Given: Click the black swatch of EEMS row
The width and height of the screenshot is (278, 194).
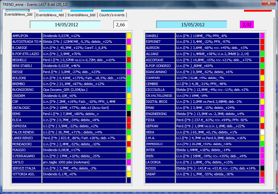Looking at the screenshot, I should tap(129, 114).
